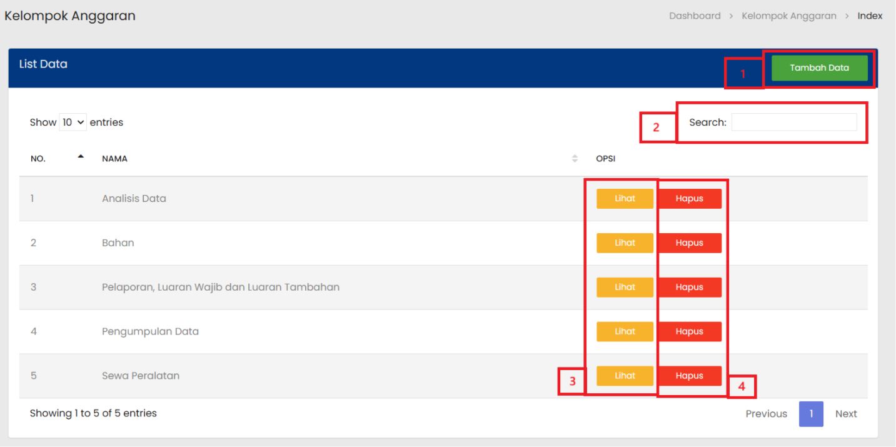Click the Search input field
This screenshot has height=447, width=896.
[793, 123]
